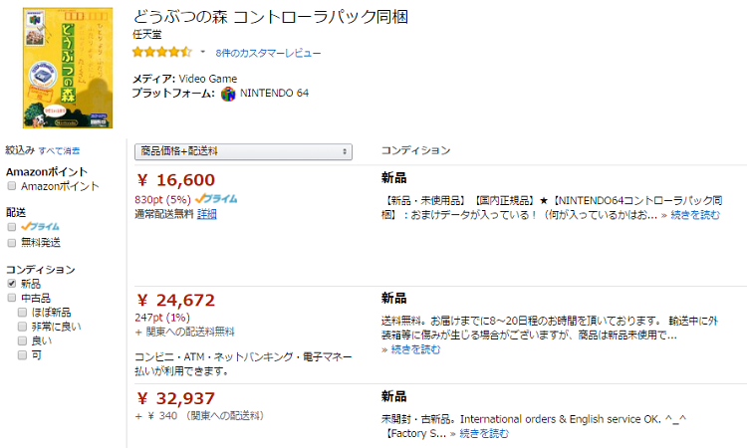Check the 無料発送 free shipping filter

tap(12, 242)
